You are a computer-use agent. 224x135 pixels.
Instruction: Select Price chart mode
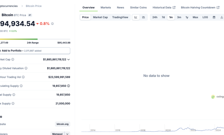[85, 17]
